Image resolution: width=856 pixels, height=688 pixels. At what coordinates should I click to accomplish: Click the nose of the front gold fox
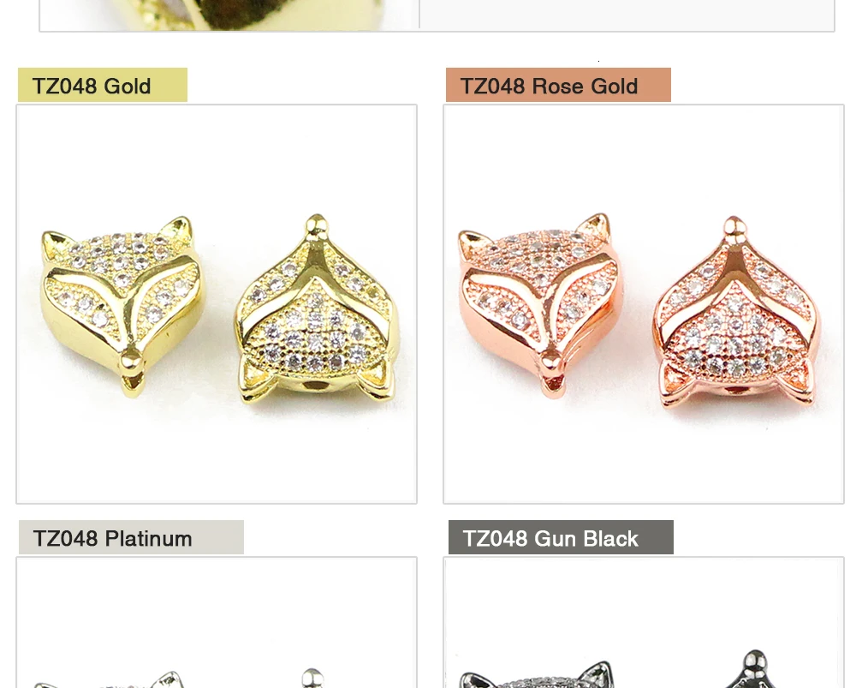coord(130,361)
